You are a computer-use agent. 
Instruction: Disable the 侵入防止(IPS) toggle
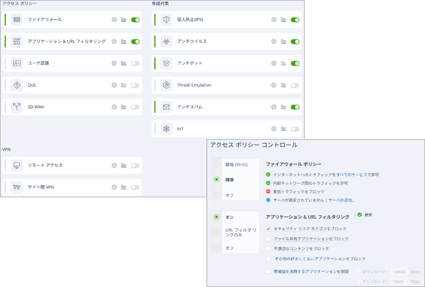(295, 20)
